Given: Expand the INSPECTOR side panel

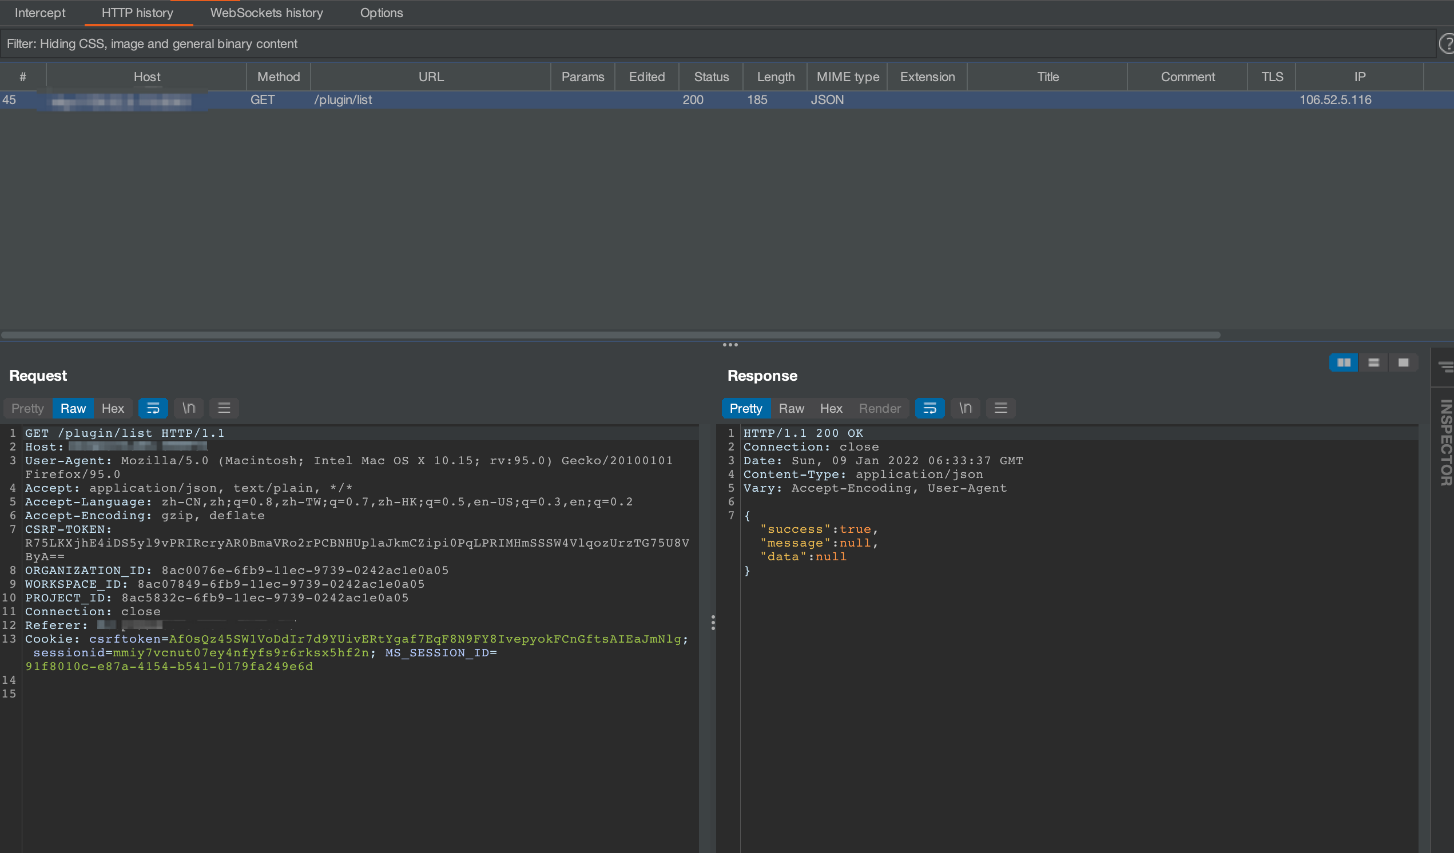Looking at the screenshot, I should (1445, 443).
